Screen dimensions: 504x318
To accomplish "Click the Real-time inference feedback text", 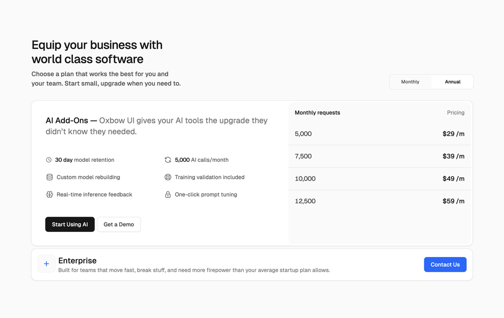I will click(94, 195).
